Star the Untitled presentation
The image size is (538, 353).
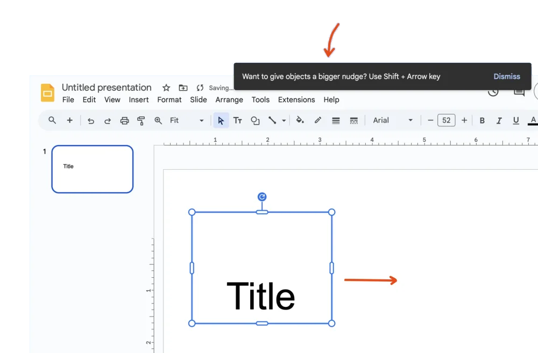pos(166,88)
